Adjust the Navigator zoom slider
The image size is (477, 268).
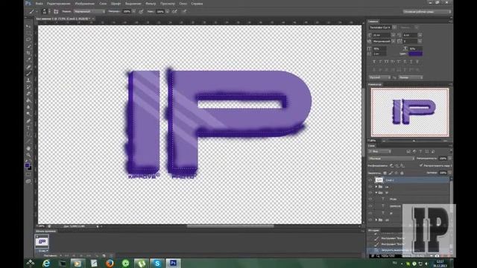point(414,141)
